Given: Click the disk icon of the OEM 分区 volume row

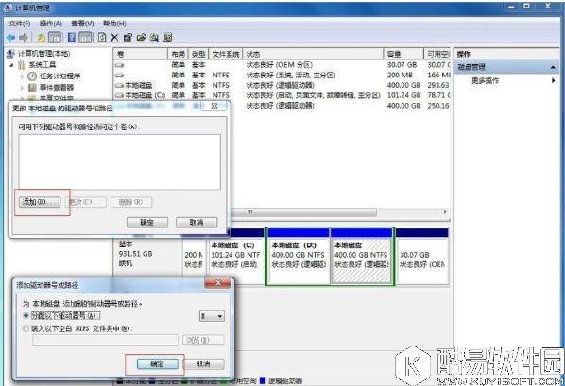Looking at the screenshot, I should coord(120,65).
